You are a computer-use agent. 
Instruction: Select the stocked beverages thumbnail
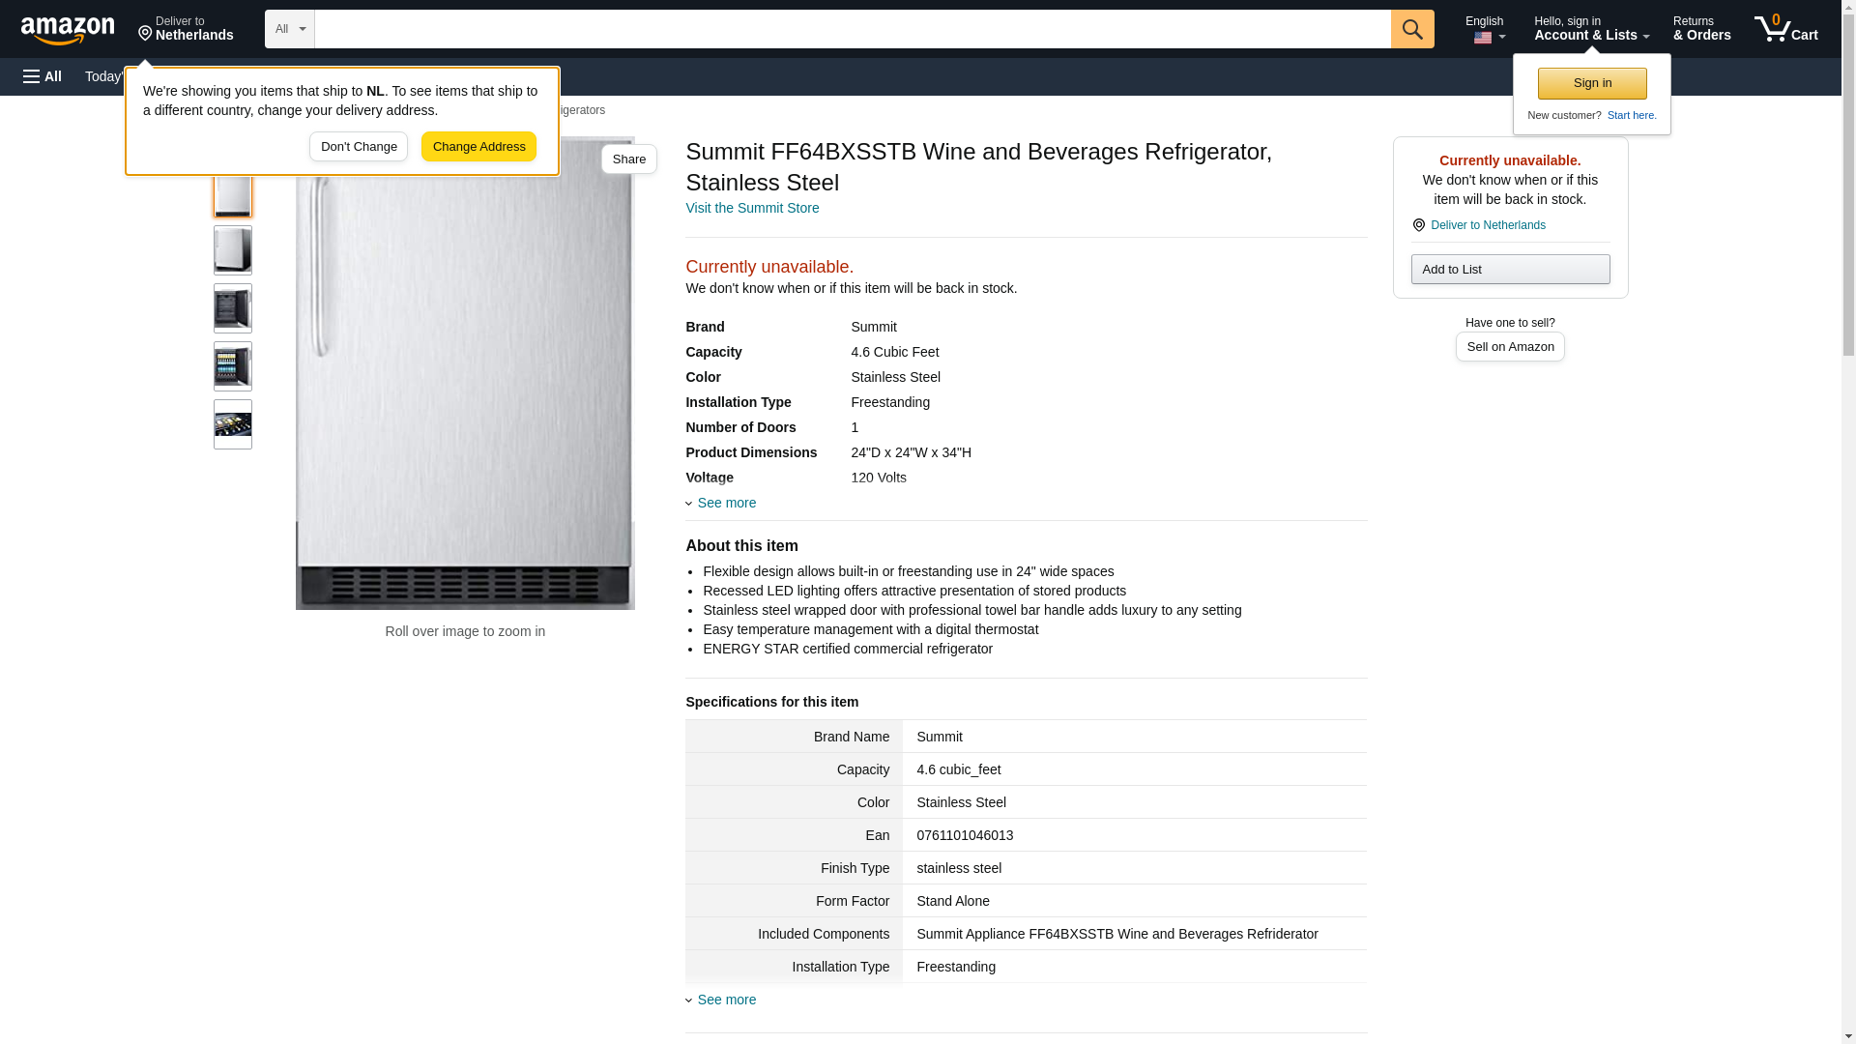pos(233,366)
